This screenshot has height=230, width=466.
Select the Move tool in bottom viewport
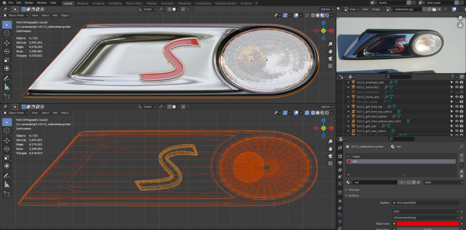point(7,140)
